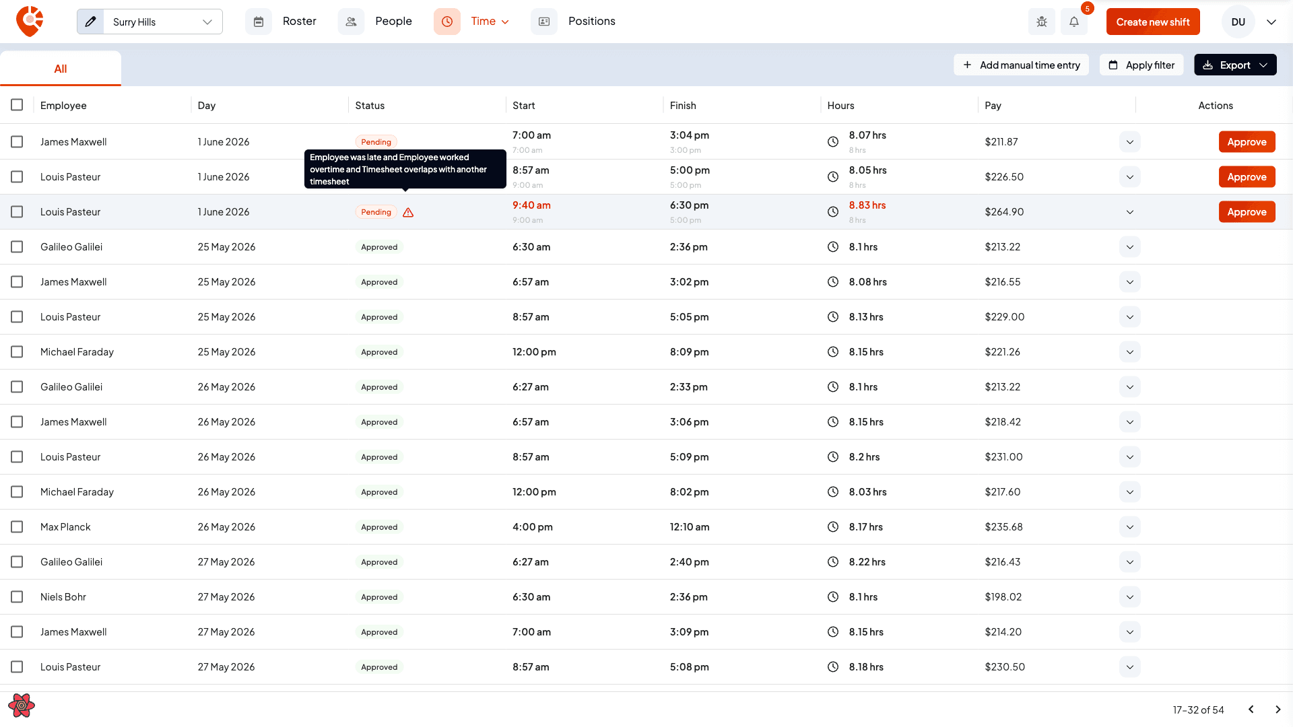The width and height of the screenshot is (1293, 727).
Task: Open the Roster calendar icon
Action: [259, 22]
